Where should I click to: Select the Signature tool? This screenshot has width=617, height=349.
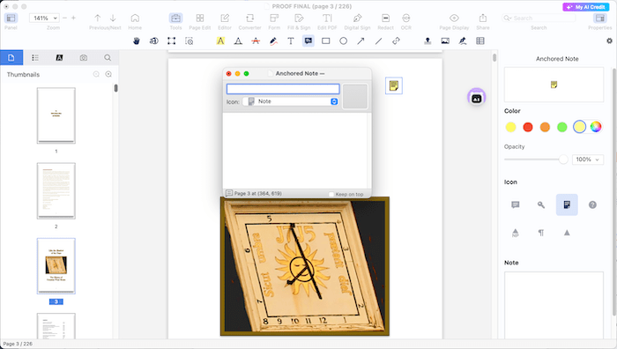click(463, 41)
